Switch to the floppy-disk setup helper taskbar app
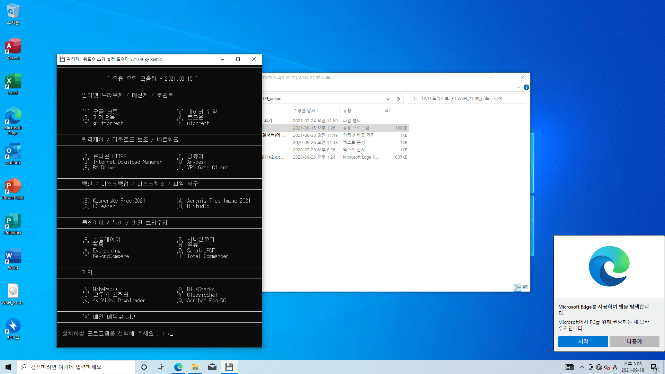 click(229, 367)
